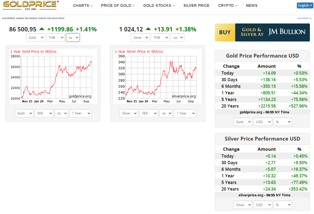This screenshot has width=314, height=214.
Task: Open the THB currency dropdown for gold
Action: pos(55,38)
